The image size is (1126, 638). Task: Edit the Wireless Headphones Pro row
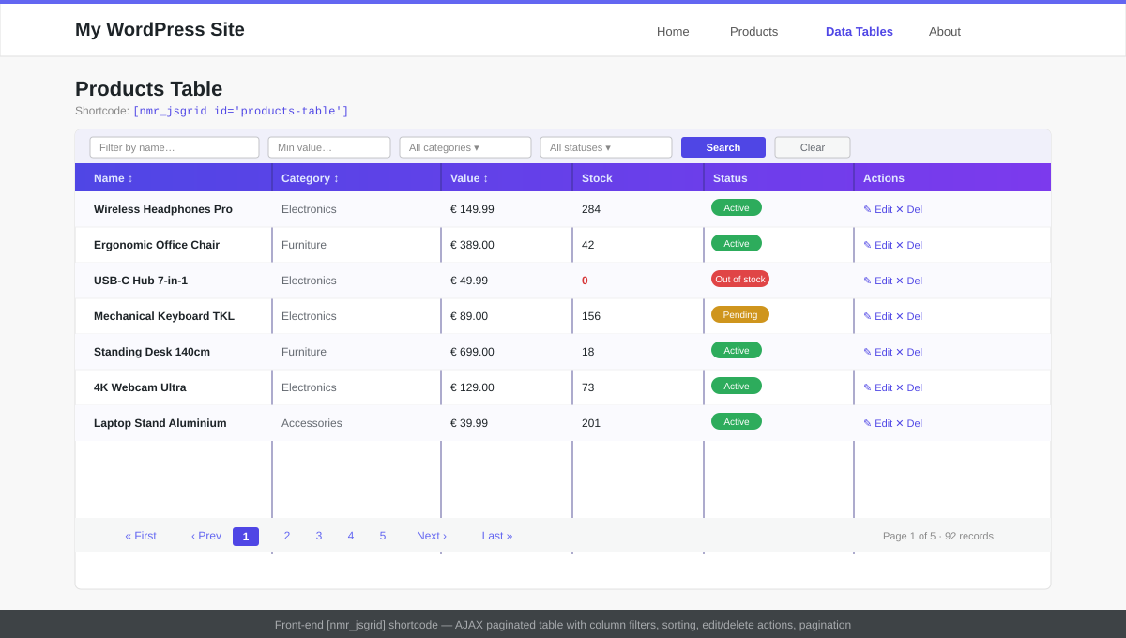point(877,209)
